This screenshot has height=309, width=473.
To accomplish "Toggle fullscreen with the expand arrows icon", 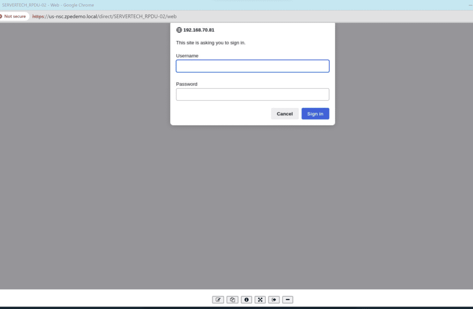I will pyautogui.click(x=260, y=300).
